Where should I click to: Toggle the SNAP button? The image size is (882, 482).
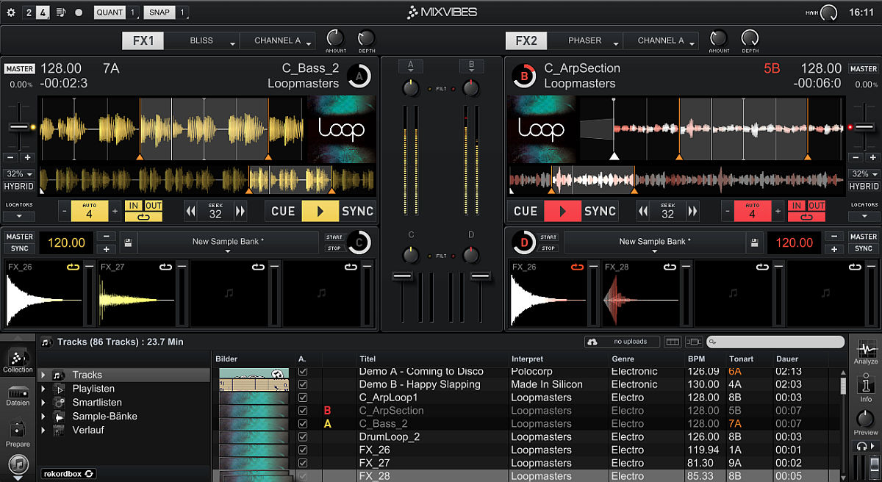pos(159,12)
